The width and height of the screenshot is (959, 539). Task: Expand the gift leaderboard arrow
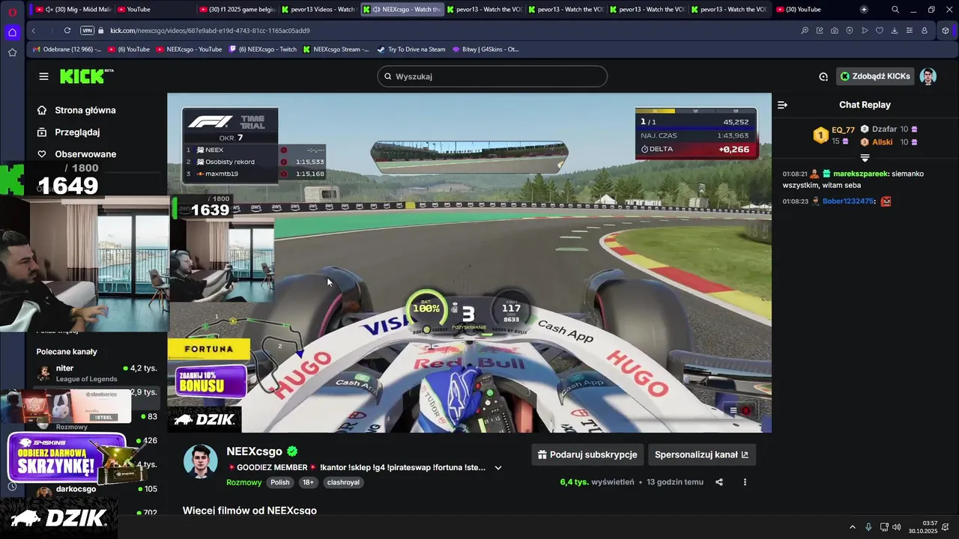(865, 158)
